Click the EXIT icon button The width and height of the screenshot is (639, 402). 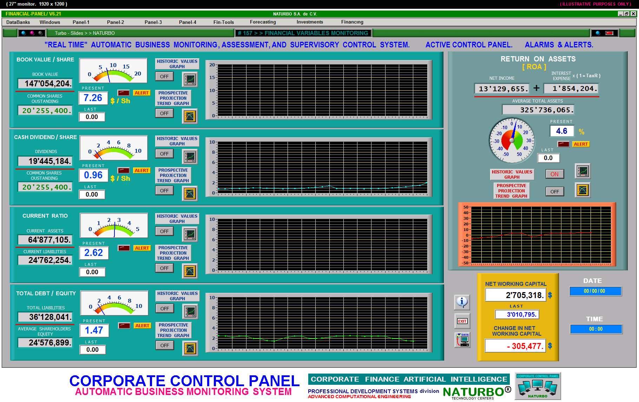(x=462, y=321)
